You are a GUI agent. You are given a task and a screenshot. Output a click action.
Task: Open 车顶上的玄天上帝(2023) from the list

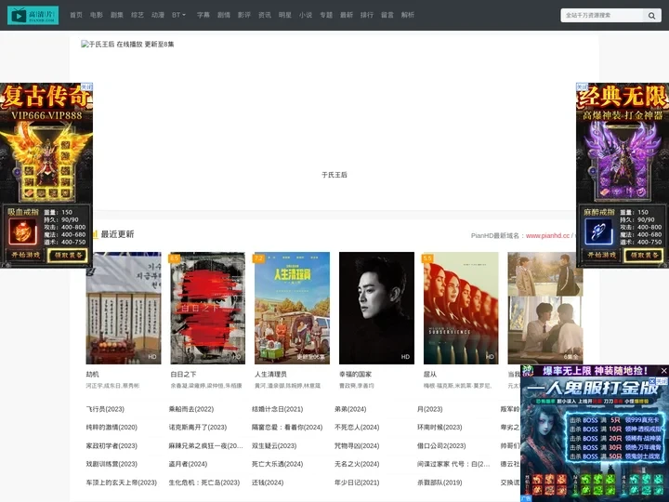pyautogui.click(x=122, y=482)
